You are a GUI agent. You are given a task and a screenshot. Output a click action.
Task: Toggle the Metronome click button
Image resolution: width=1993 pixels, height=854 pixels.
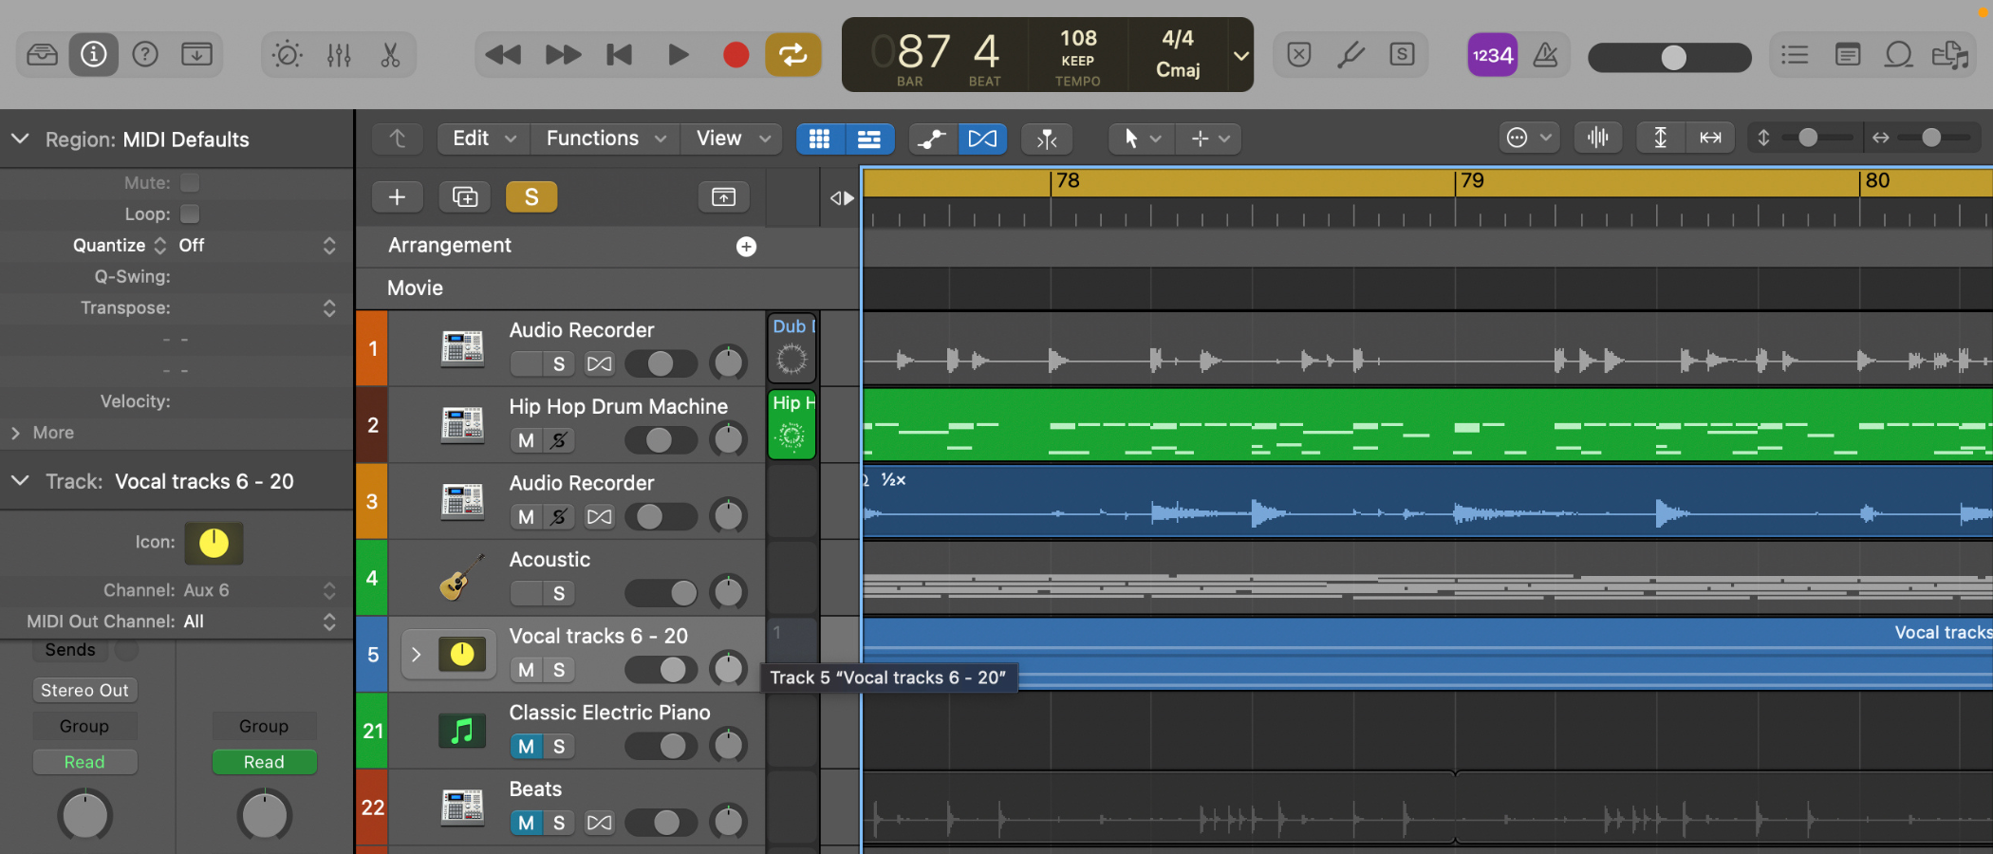point(1545,55)
